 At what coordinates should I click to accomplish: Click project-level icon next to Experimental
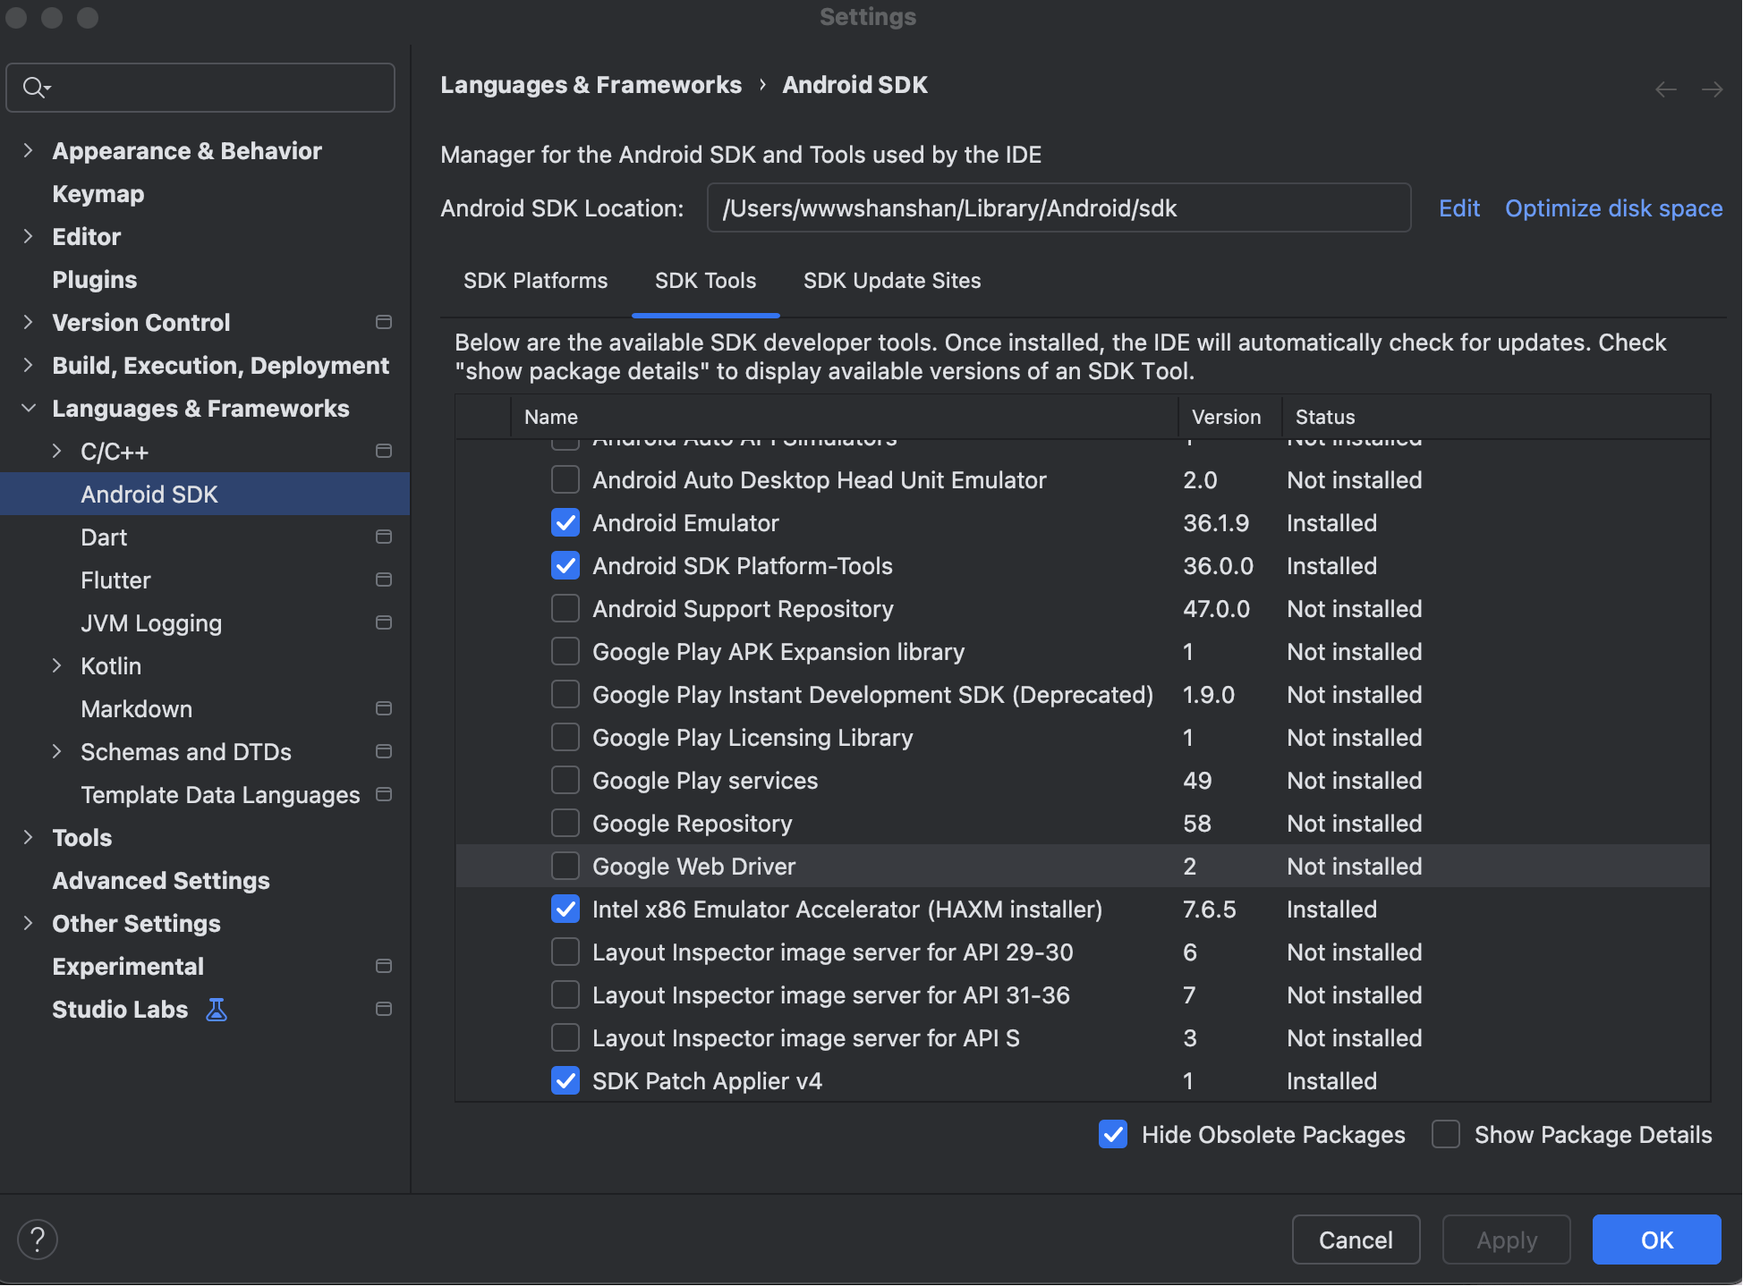384,966
